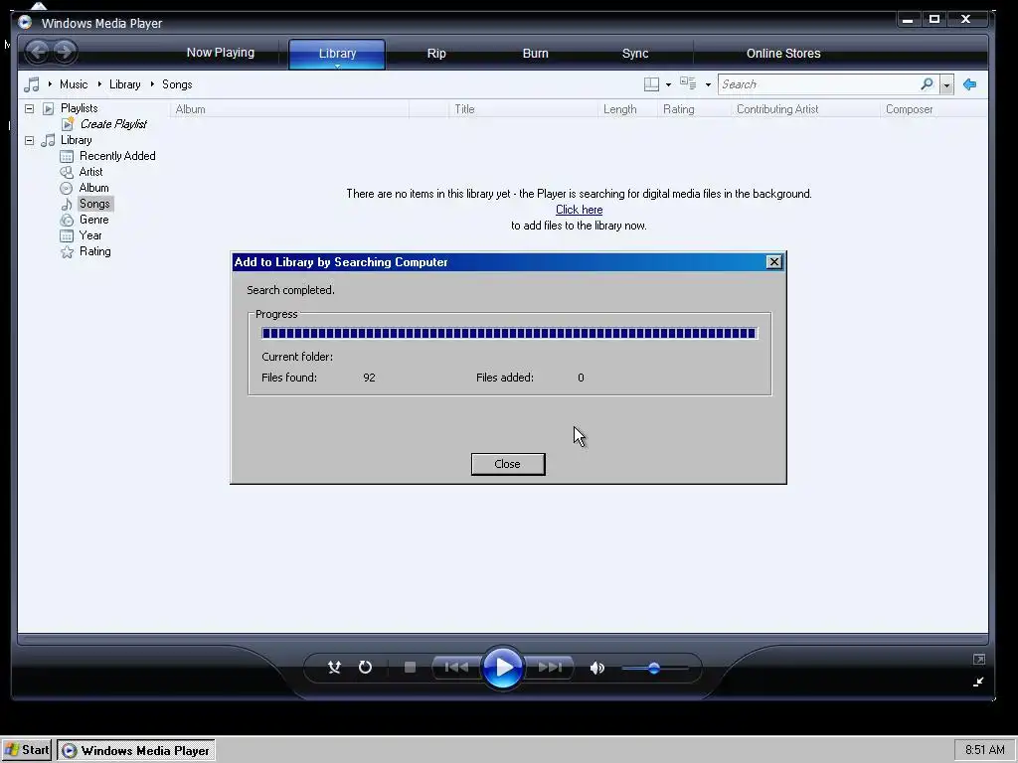This screenshot has width=1018, height=763.
Task: Open the Rip tab
Action: (x=436, y=54)
